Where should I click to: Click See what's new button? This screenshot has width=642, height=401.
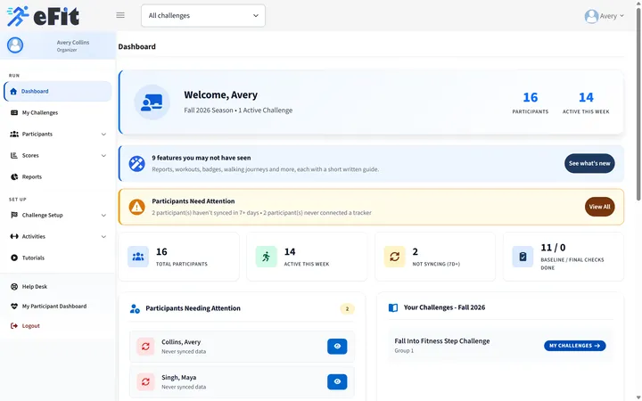(x=589, y=163)
